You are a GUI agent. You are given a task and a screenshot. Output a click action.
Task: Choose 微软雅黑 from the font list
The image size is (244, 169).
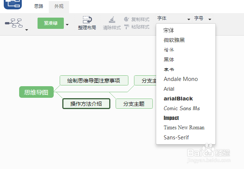click(x=174, y=40)
